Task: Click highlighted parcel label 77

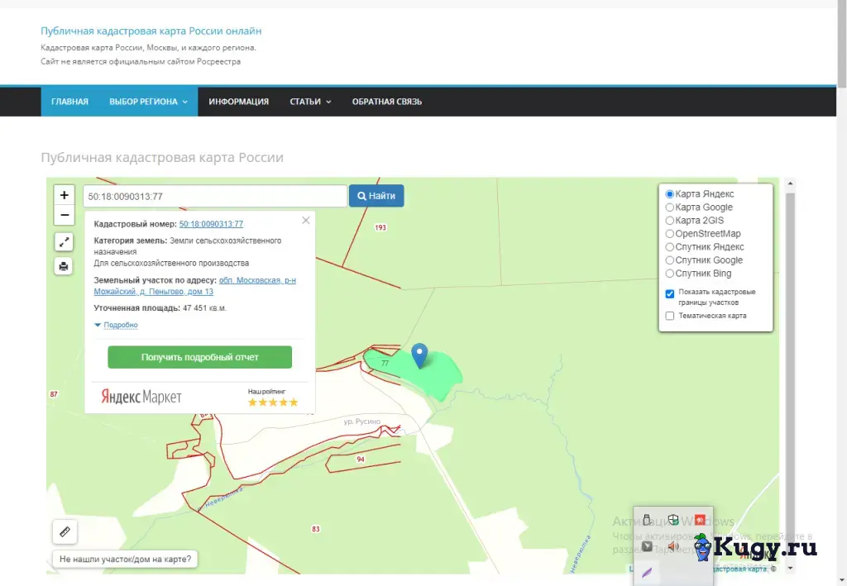Action: pos(385,363)
